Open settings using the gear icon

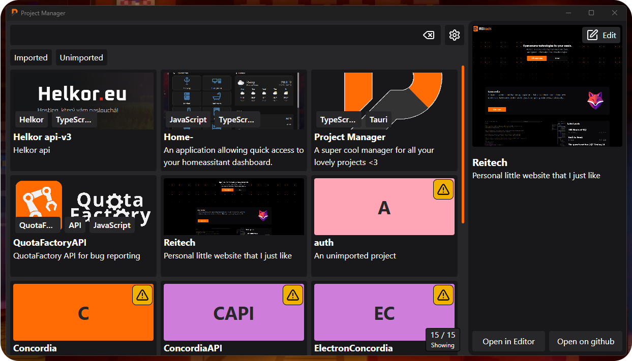point(454,35)
